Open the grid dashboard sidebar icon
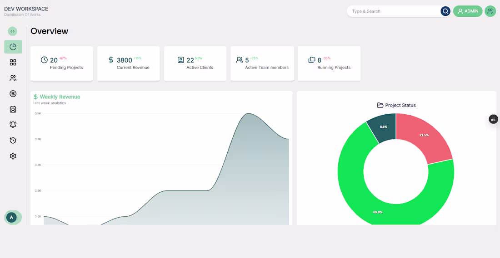The height and width of the screenshot is (258, 500). pos(13,63)
